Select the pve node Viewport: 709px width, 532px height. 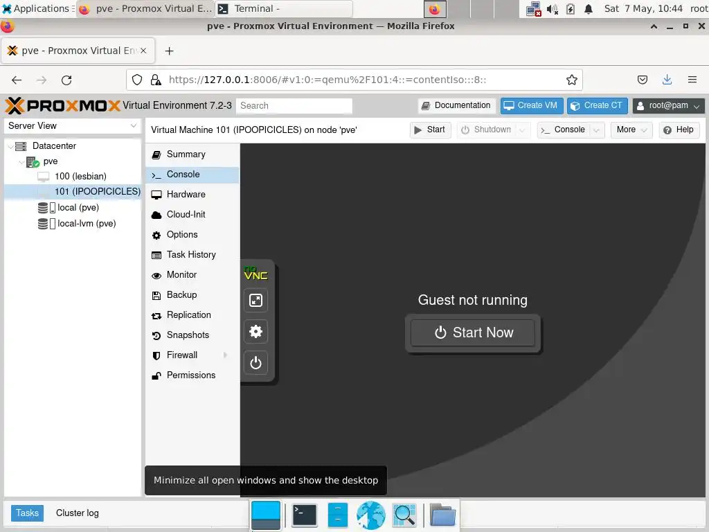coord(50,161)
